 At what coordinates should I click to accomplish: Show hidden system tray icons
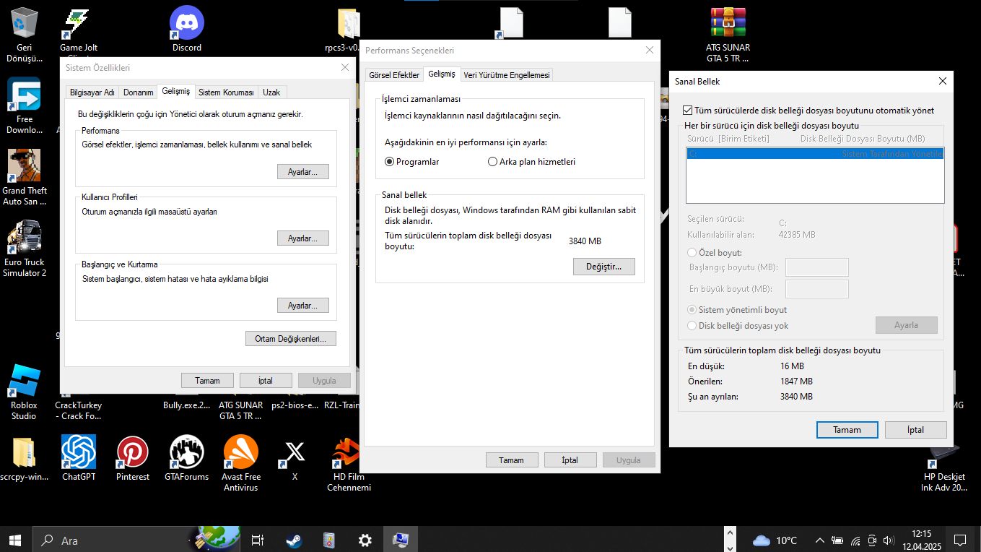[819, 540]
